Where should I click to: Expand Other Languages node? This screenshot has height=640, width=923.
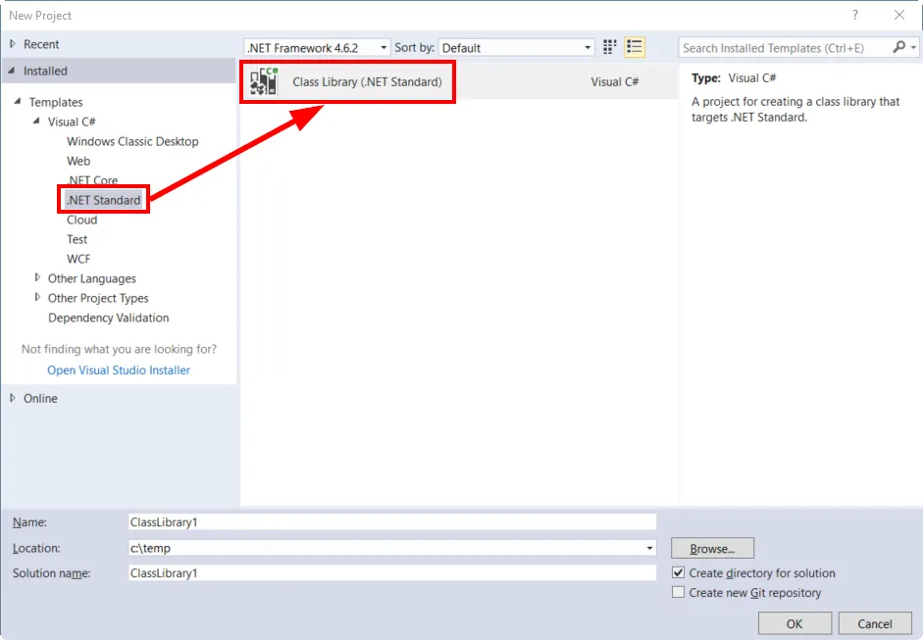(37, 277)
